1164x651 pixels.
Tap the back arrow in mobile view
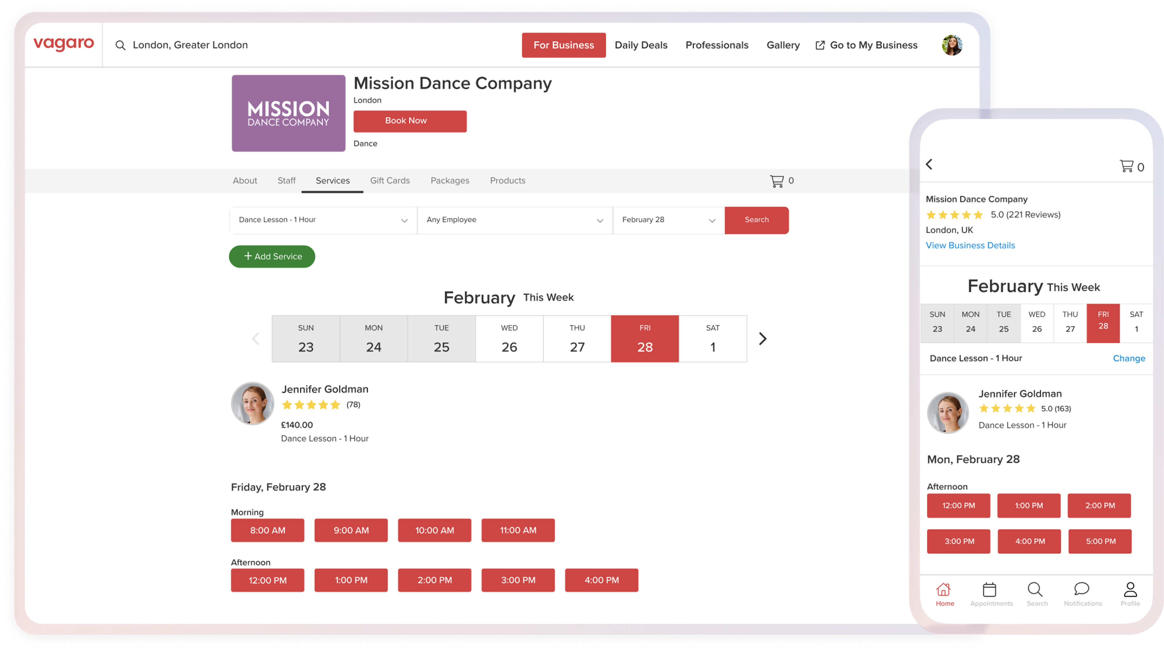pos(929,164)
